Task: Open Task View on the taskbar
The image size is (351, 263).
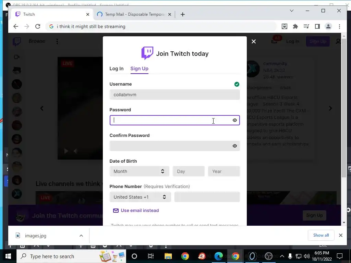Action: point(151,256)
